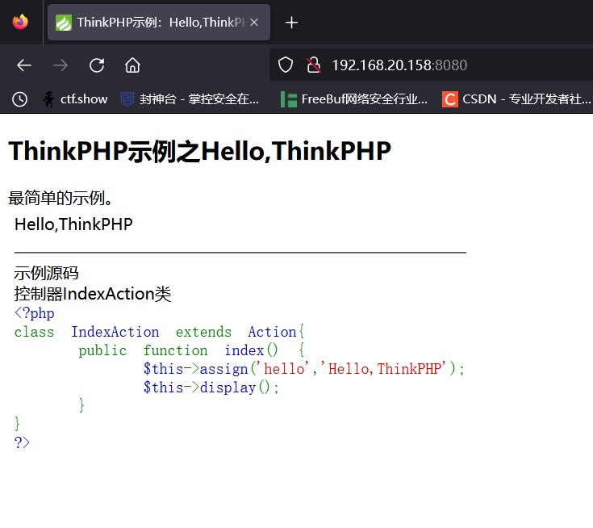Click the $this->display(); code line
Viewport: 593px width, 528px height.
(x=211, y=388)
